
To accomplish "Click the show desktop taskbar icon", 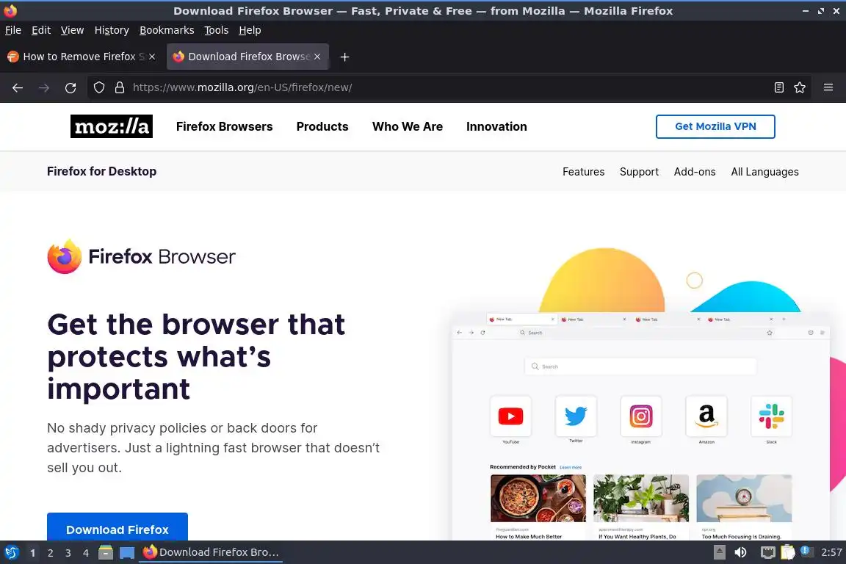I will coord(127,552).
